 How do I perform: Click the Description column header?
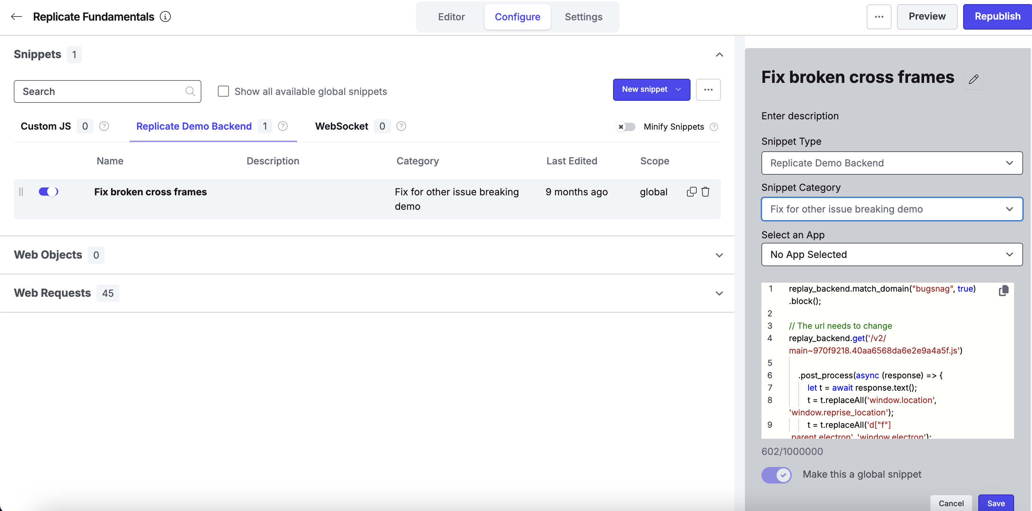(x=272, y=161)
